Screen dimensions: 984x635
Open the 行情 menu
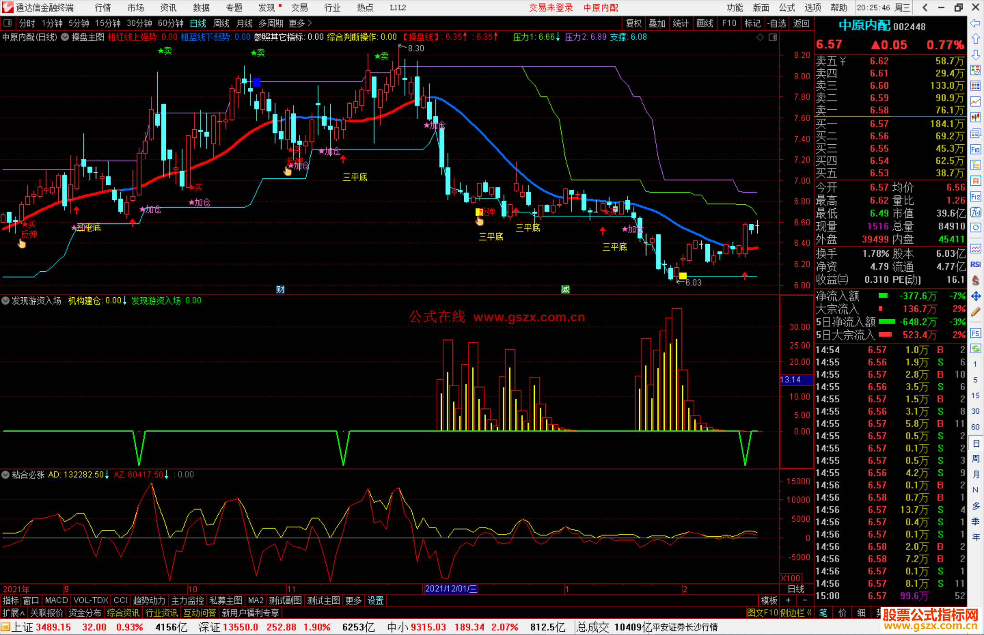[103, 8]
